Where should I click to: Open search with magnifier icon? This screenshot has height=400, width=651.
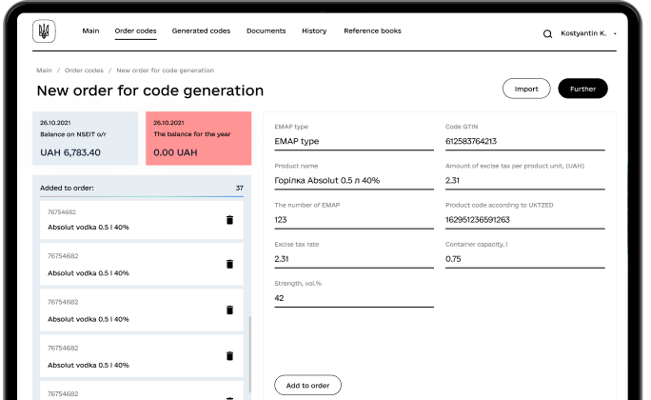click(547, 34)
